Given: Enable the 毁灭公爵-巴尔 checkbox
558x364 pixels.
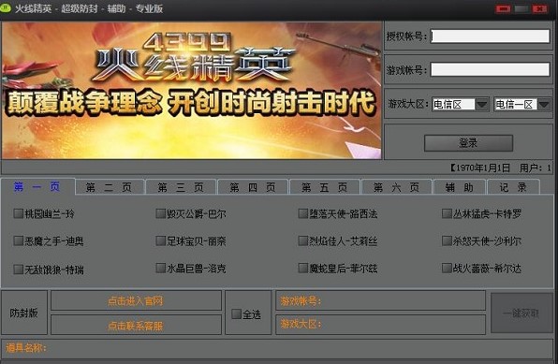Looking at the screenshot, I should click(x=161, y=213).
